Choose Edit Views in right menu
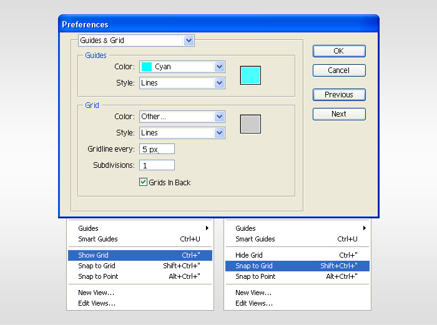Viewport: 437px width, 325px height. point(297,303)
